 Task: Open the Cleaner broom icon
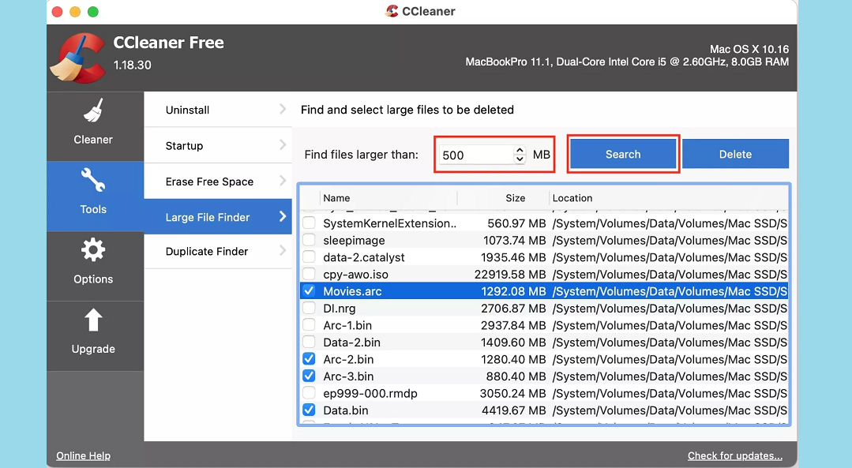click(x=93, y=110)
